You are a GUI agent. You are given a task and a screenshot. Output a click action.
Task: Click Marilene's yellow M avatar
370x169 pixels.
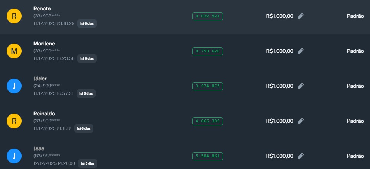coord(14,51)
